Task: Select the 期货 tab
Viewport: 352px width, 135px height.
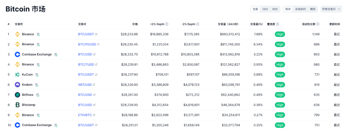Action: pyautogui.click(x=313, y=9)
